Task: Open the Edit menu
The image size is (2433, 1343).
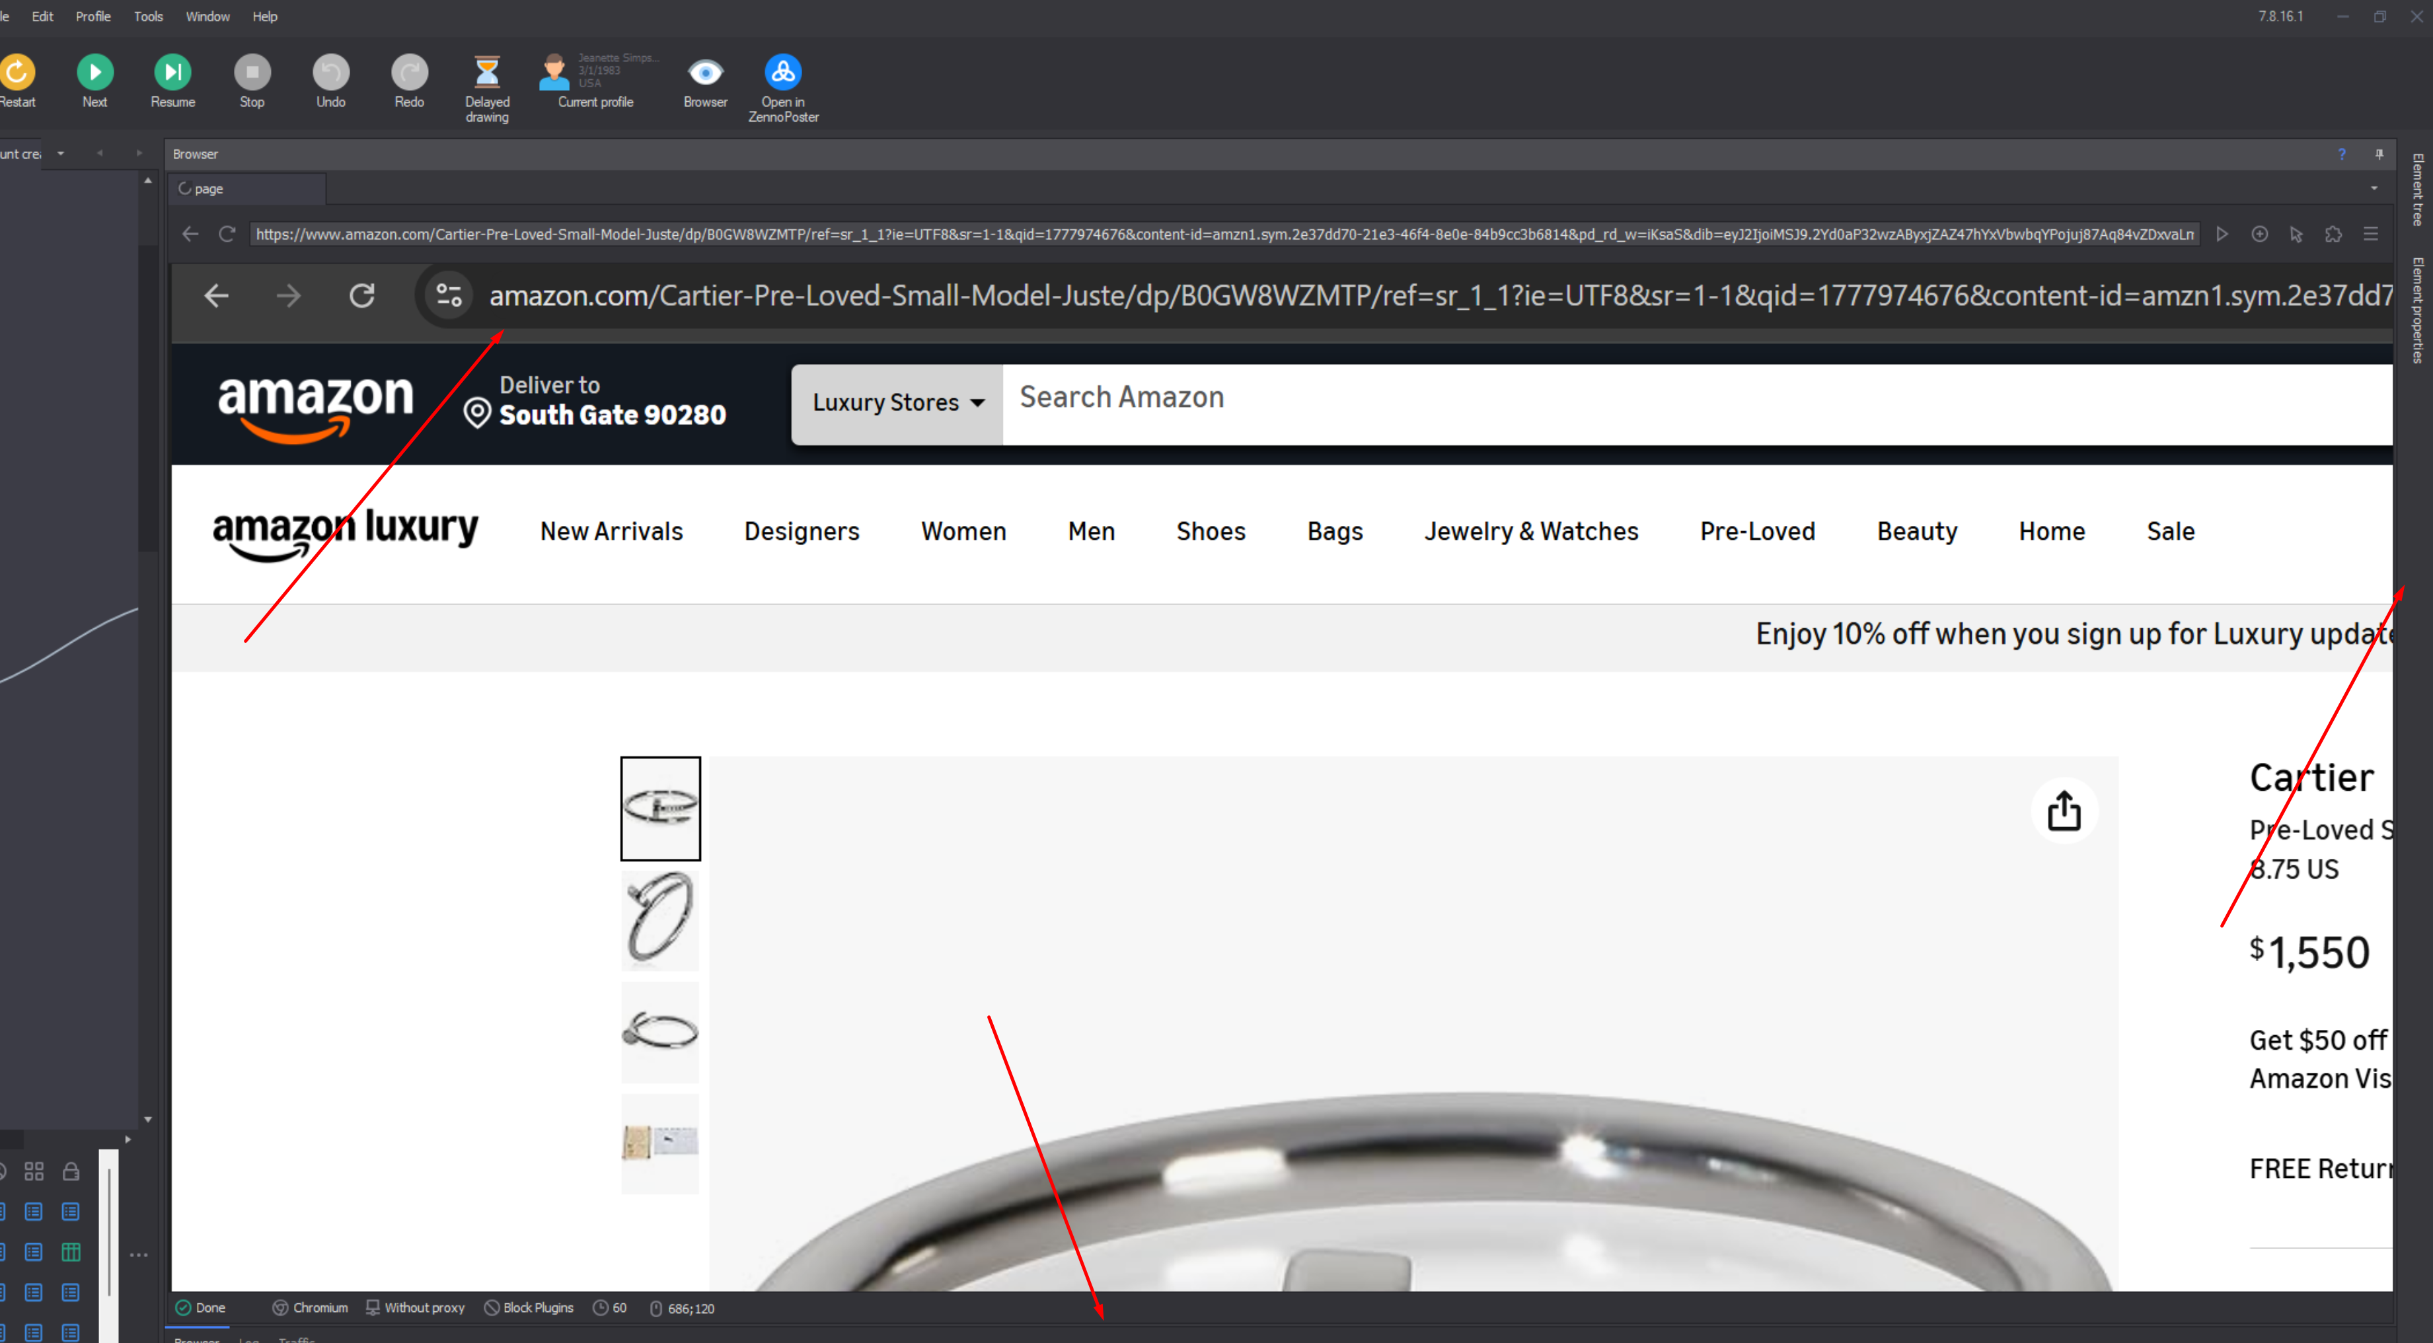Action: click(42, 16)
